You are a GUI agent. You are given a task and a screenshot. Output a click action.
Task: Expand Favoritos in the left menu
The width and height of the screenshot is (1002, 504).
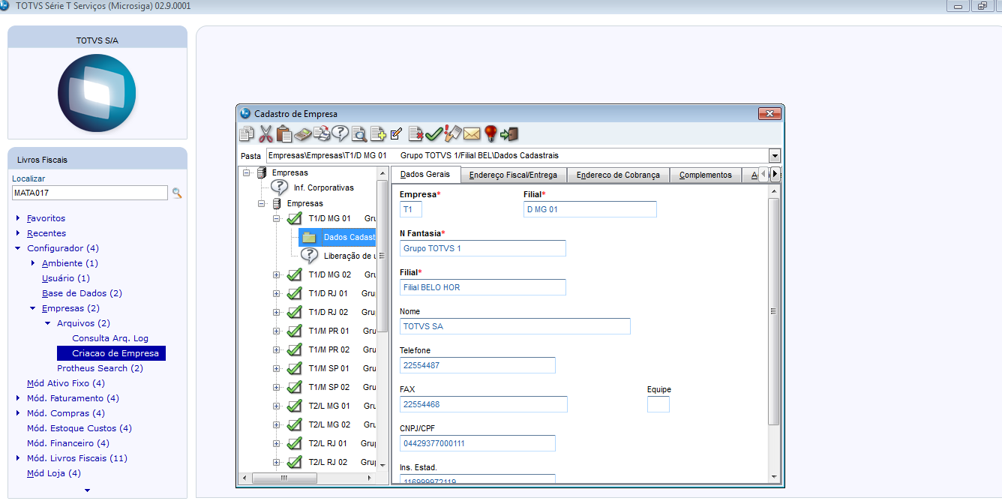[x=18, y=218]
